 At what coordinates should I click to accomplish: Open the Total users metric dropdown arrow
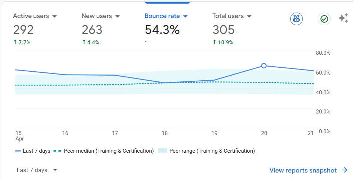tap(249, 16)
